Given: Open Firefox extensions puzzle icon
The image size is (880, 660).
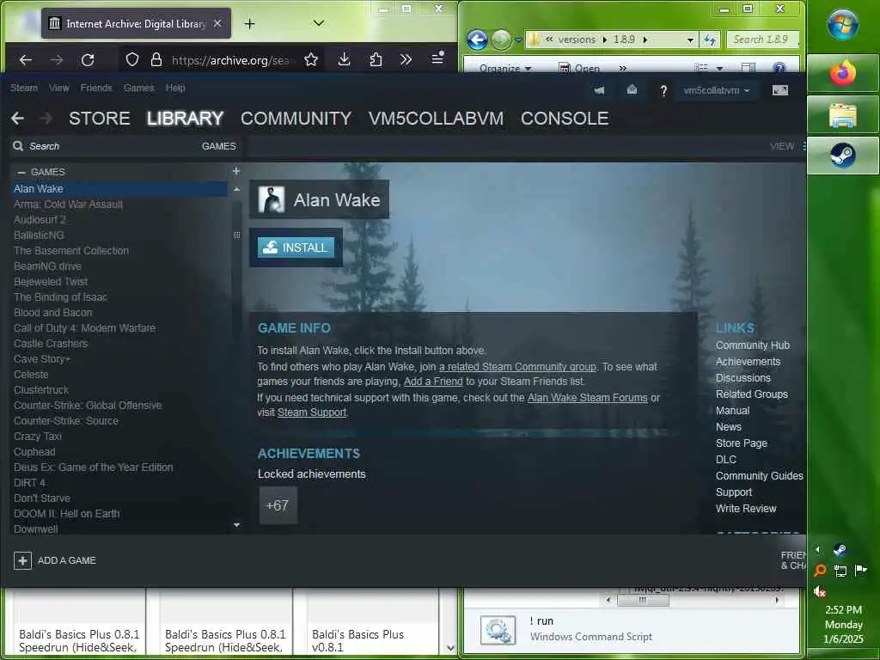Looking at the screenshot, I should 376,59.
